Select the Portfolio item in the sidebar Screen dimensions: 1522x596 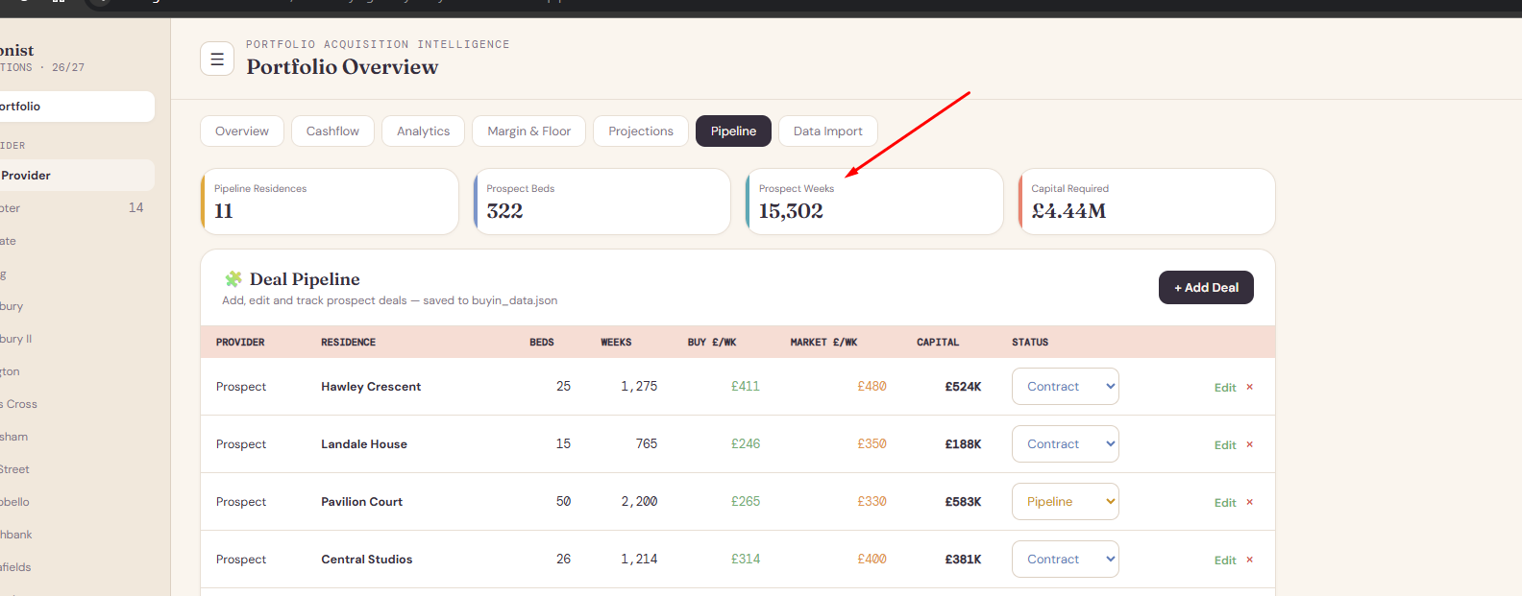77,107
